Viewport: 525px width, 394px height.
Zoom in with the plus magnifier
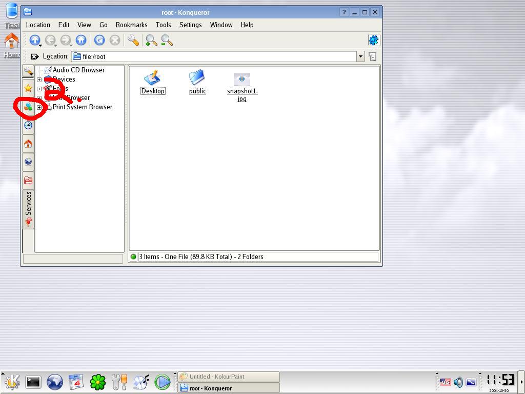coord(151,40)
